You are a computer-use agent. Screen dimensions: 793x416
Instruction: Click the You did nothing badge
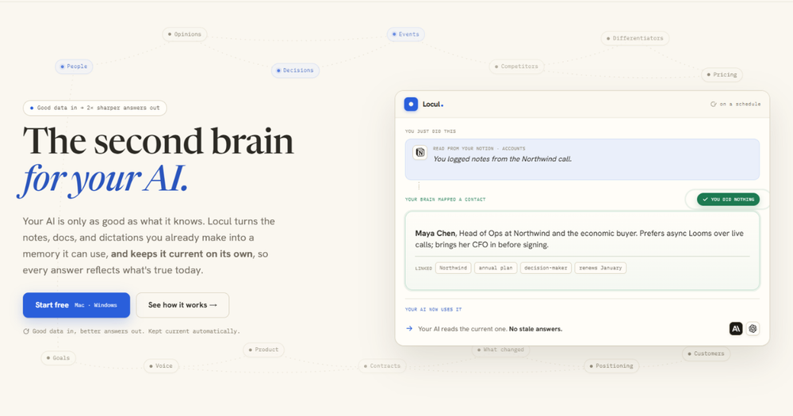[x=728, y=199]
